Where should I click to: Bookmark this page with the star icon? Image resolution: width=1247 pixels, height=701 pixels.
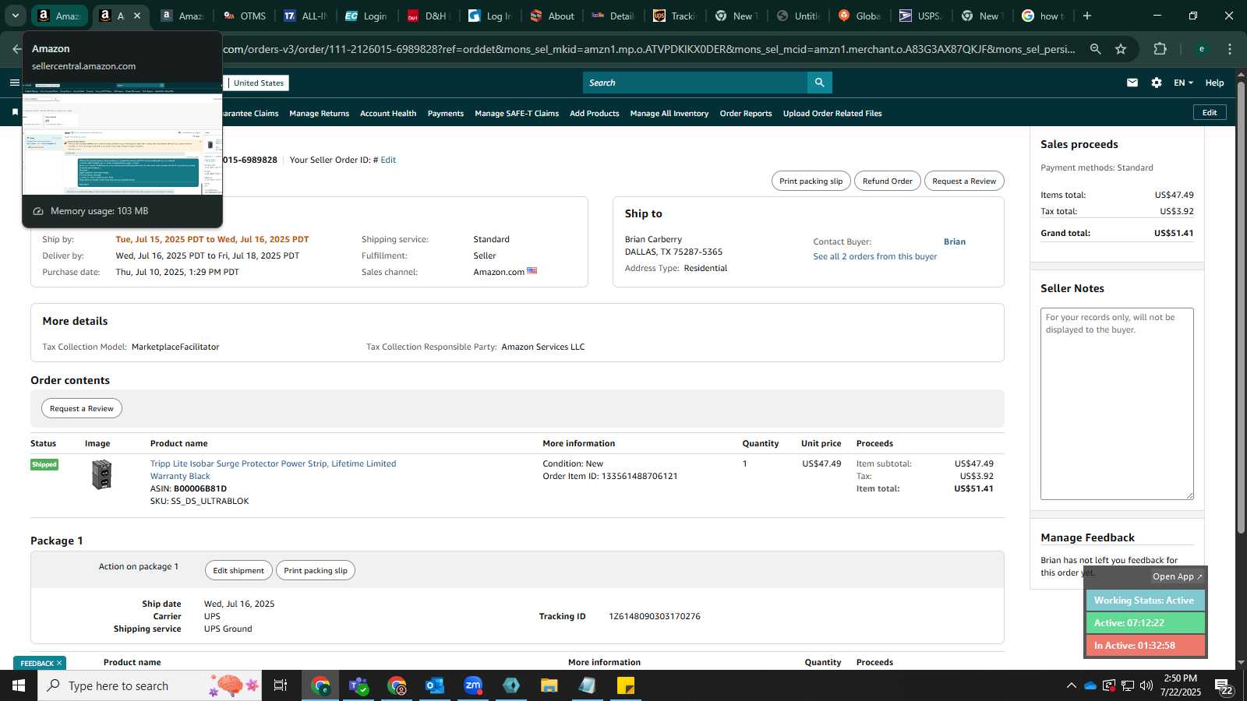(1121, 49)
